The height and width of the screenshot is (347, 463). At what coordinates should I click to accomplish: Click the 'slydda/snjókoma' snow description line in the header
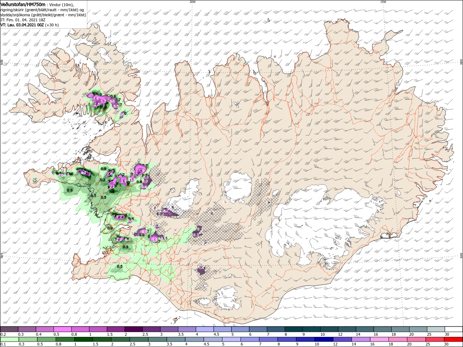click(43, 15)
